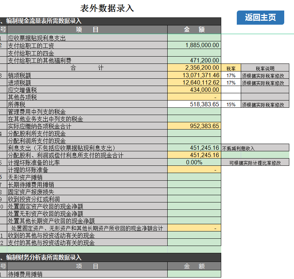
Task: Click the 支付给职工的其他福利费 label
Action: pyautogui.click(x=39, y=61)
